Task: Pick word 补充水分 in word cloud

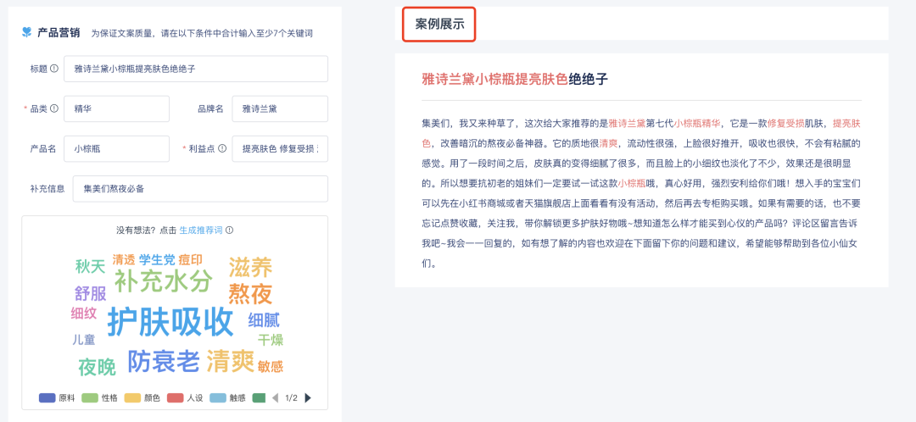Action: click(x=163, y=281)
